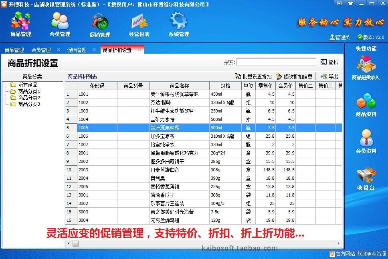Select row 雀巢脆脆鲨威化巧克力
Image resolution: width=388 pixels, height=259 pixels.
pos(204,153)
